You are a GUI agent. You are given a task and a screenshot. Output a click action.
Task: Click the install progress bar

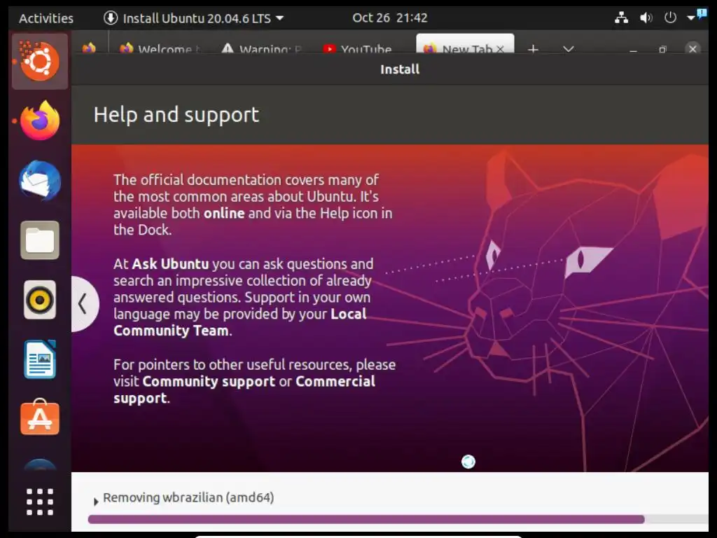(x=398, y=519)
